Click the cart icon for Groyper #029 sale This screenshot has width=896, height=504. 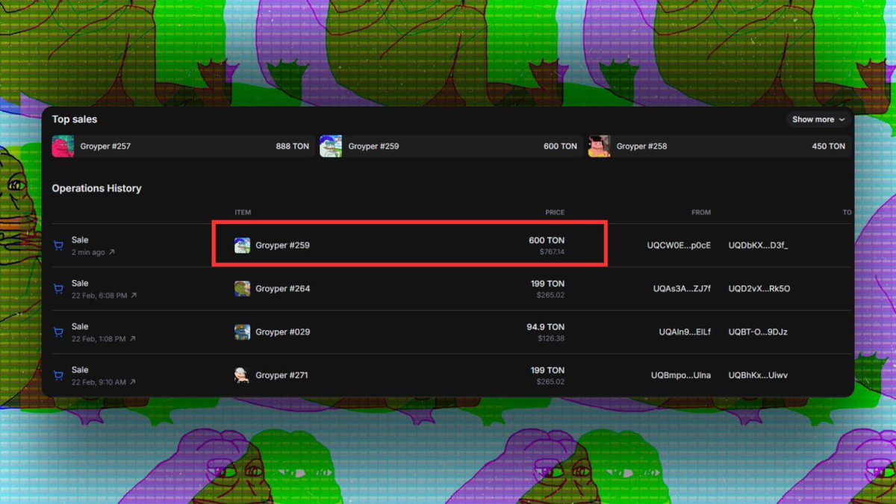58,332
